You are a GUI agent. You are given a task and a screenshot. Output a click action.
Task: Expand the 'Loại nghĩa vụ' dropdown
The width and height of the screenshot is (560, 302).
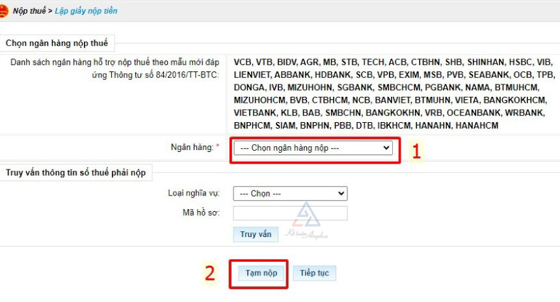(x=290, y=194)
